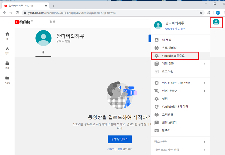Click the channel profile picture

[44, 38]
